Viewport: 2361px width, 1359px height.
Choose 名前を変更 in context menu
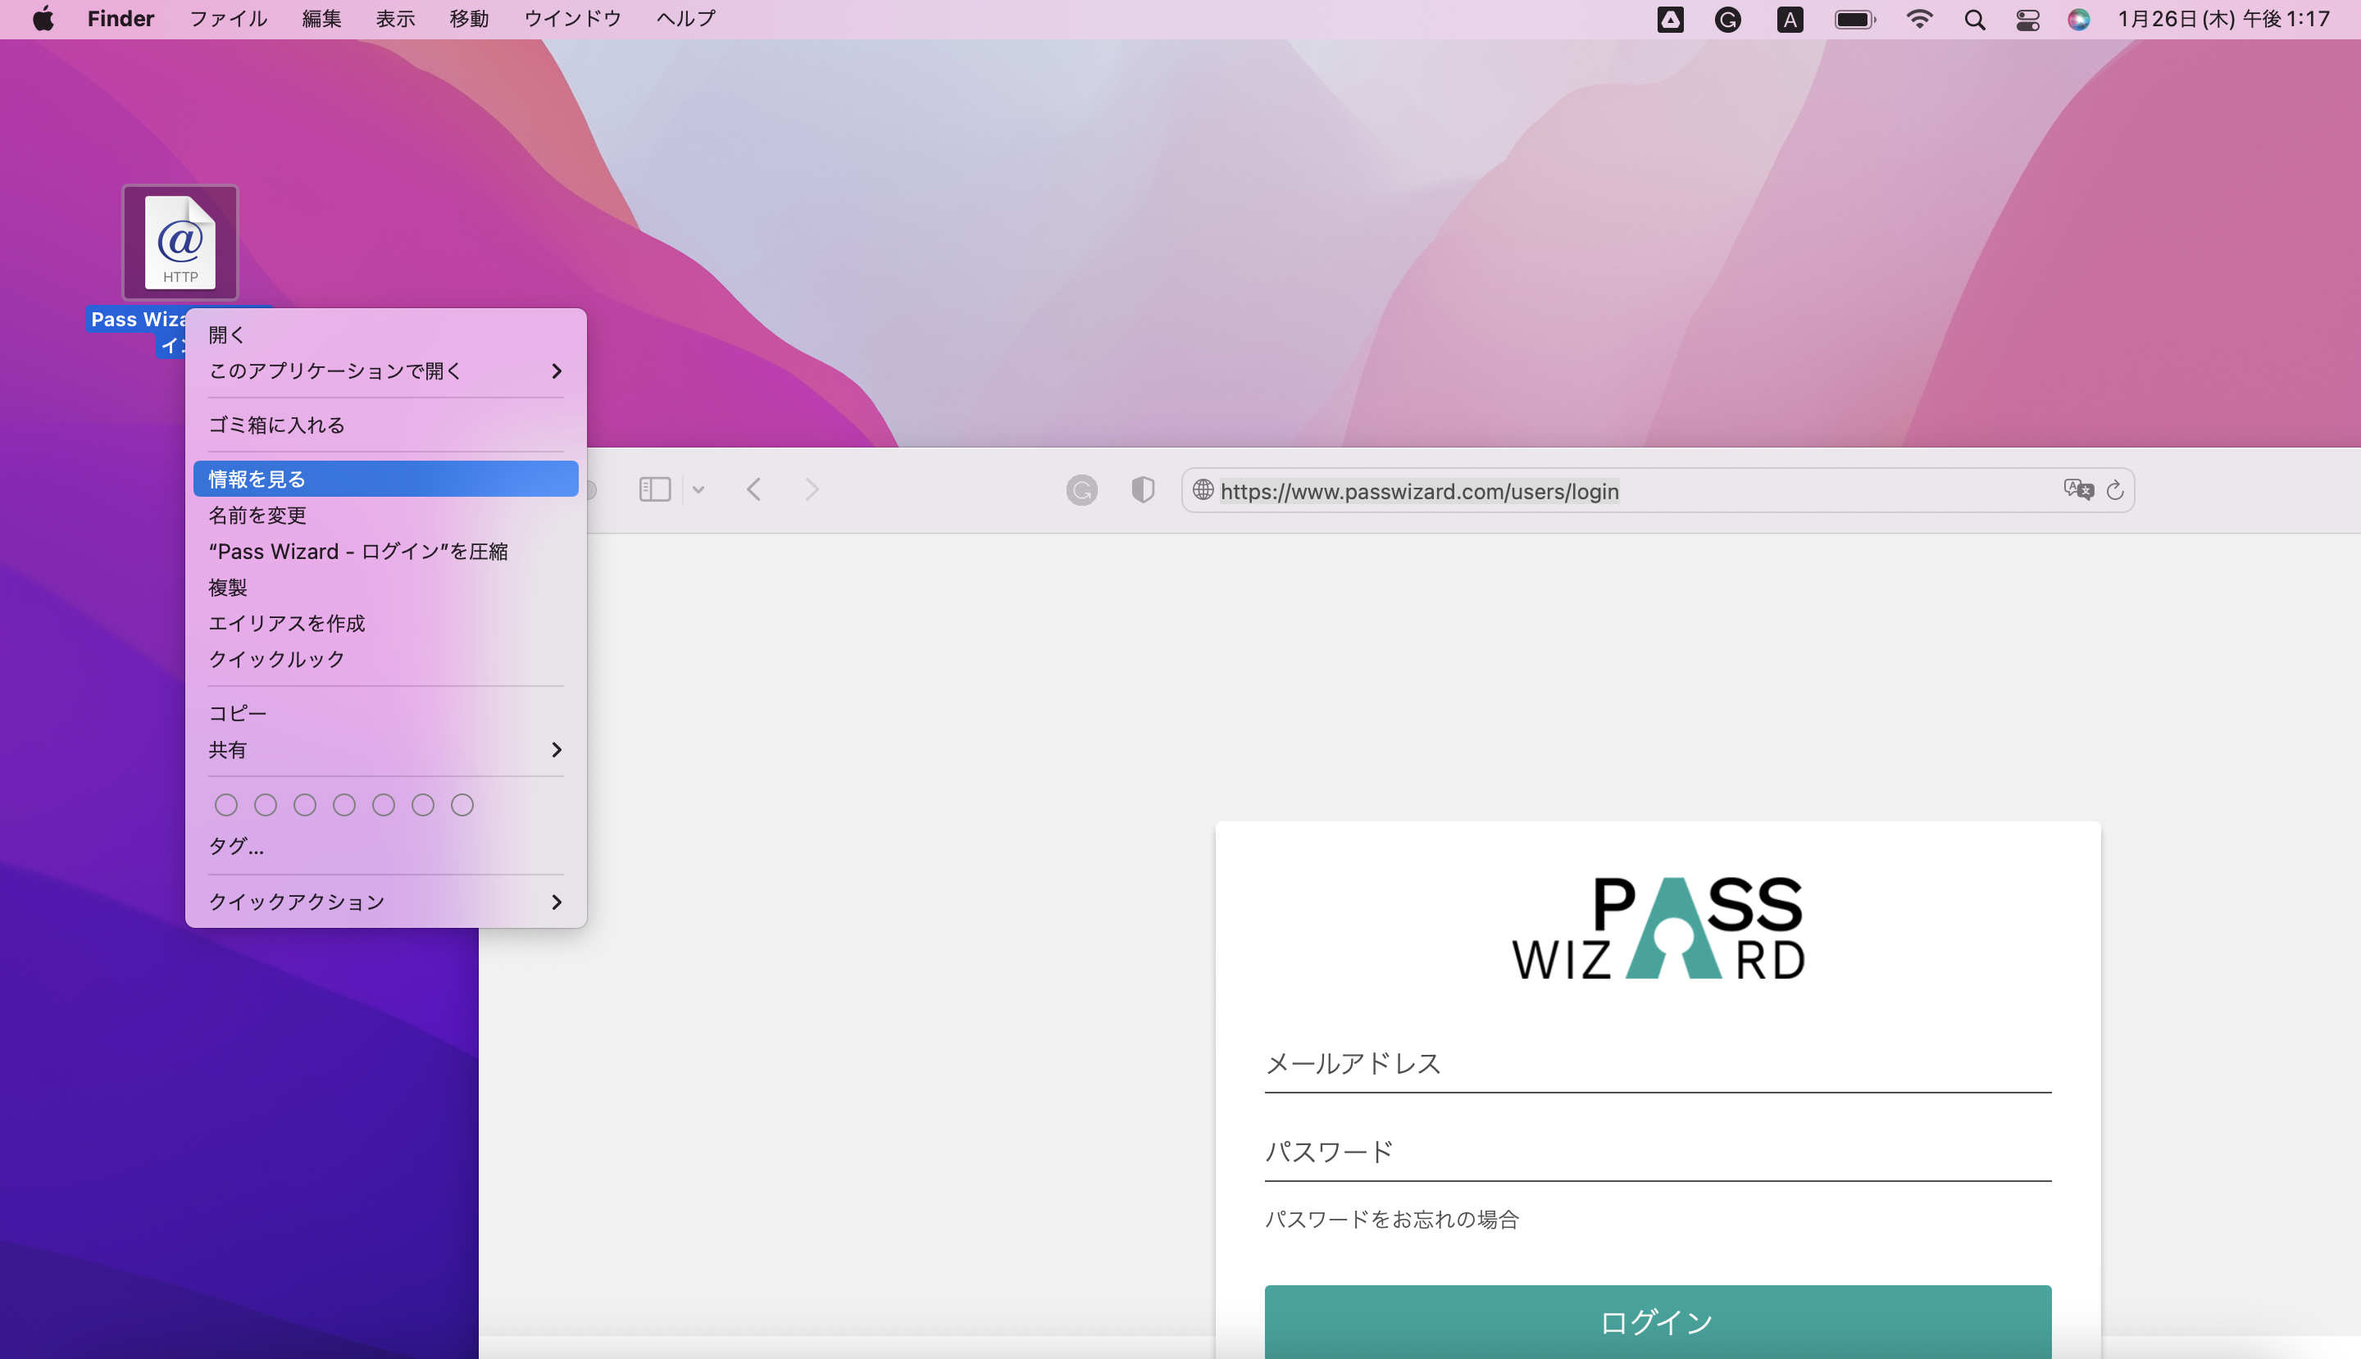coord(385,516)
